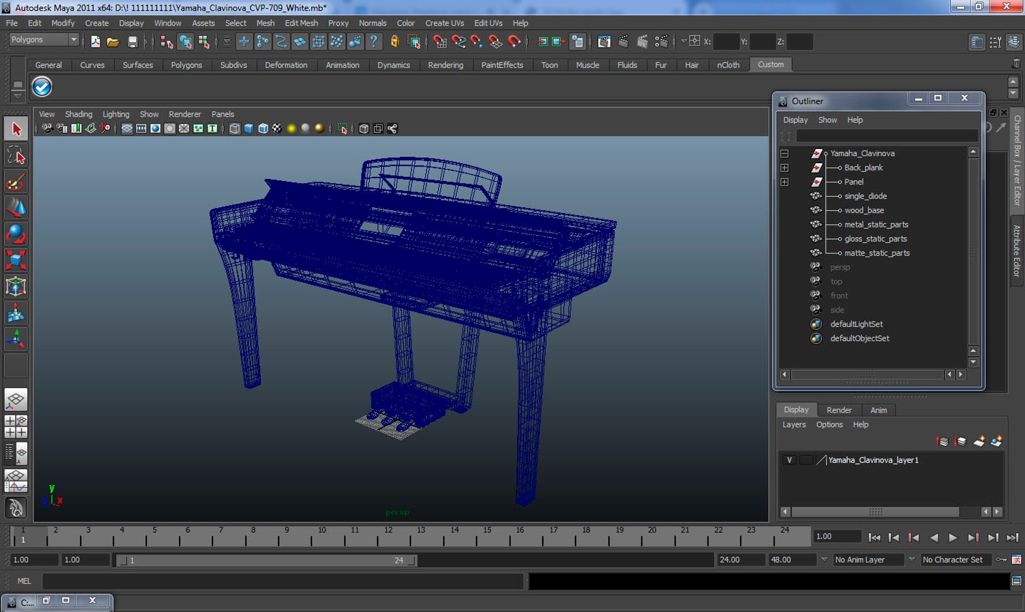Click the Save Scene disk icon
This screenshot has width=1025, height=612.
pyautogui.click(x=132, y=41)
